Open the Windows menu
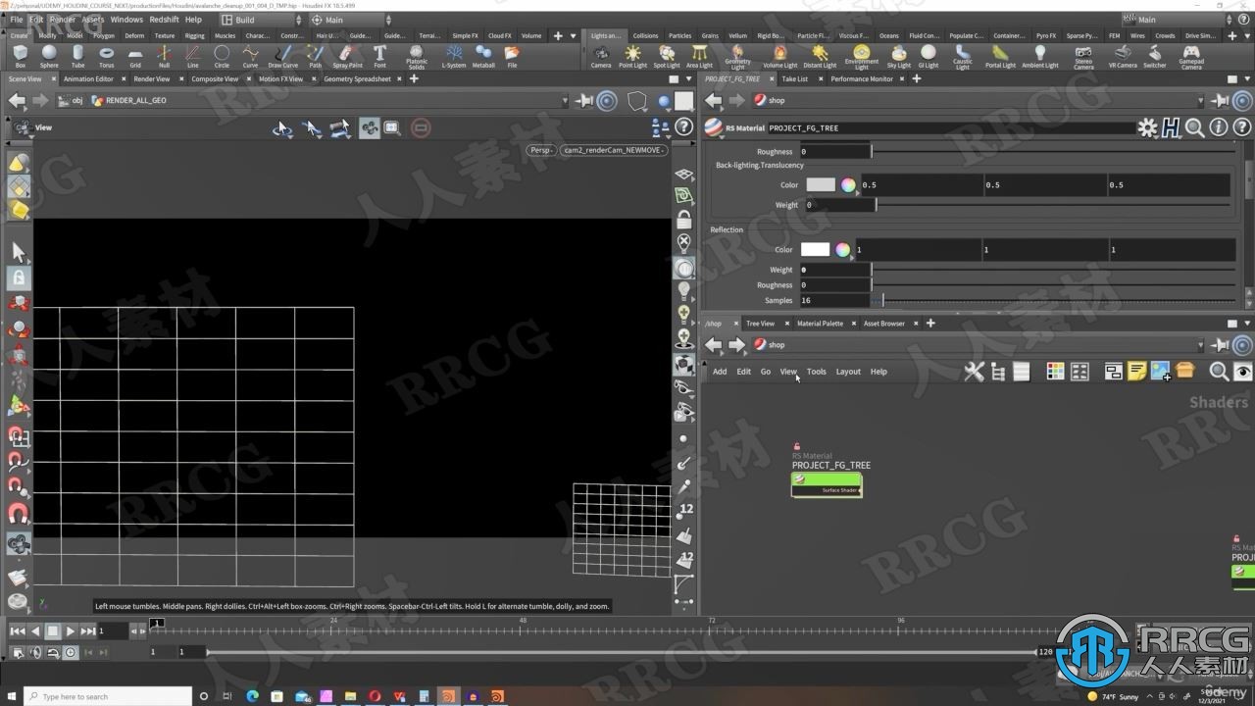The width and height of the screenshot is (1255, 706). 126,20
